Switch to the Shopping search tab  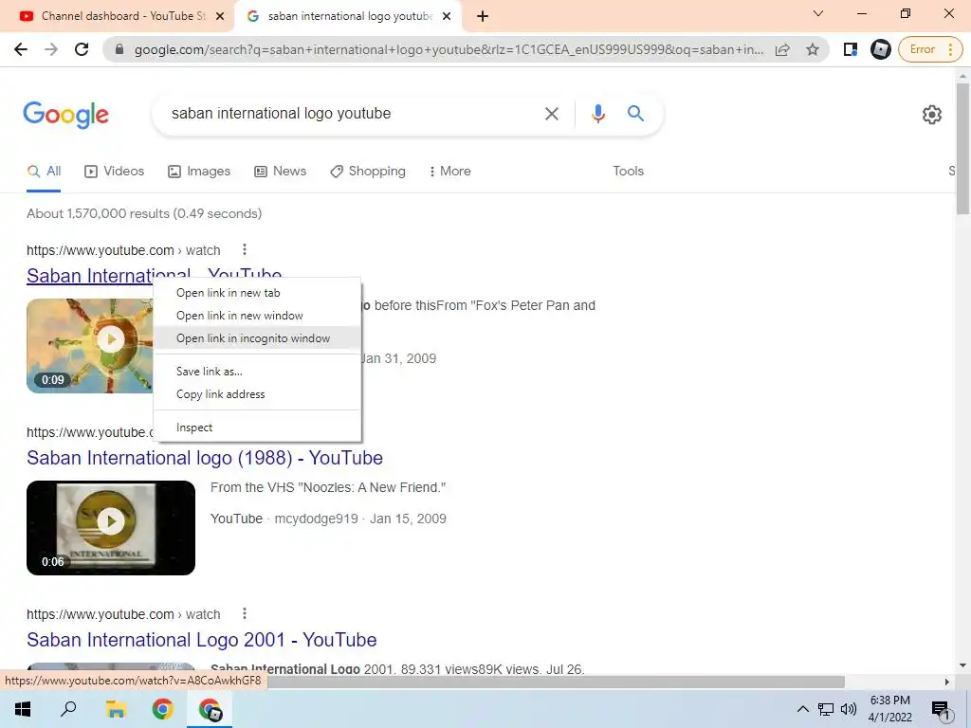tap(368, 172)
